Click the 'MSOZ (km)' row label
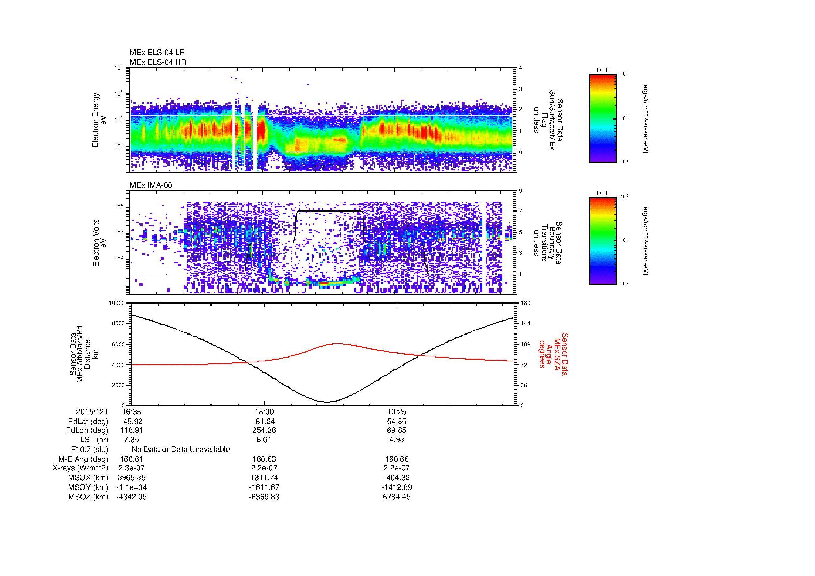815x576 pixels. tap(89, 497)
